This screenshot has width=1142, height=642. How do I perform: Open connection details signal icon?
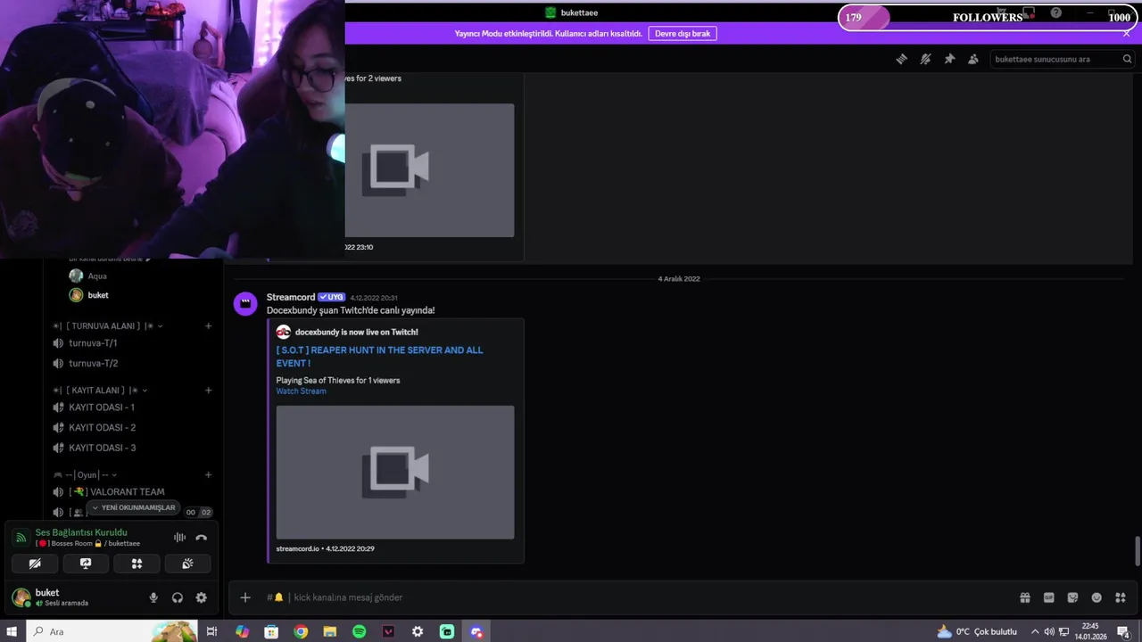coord(21,538)
